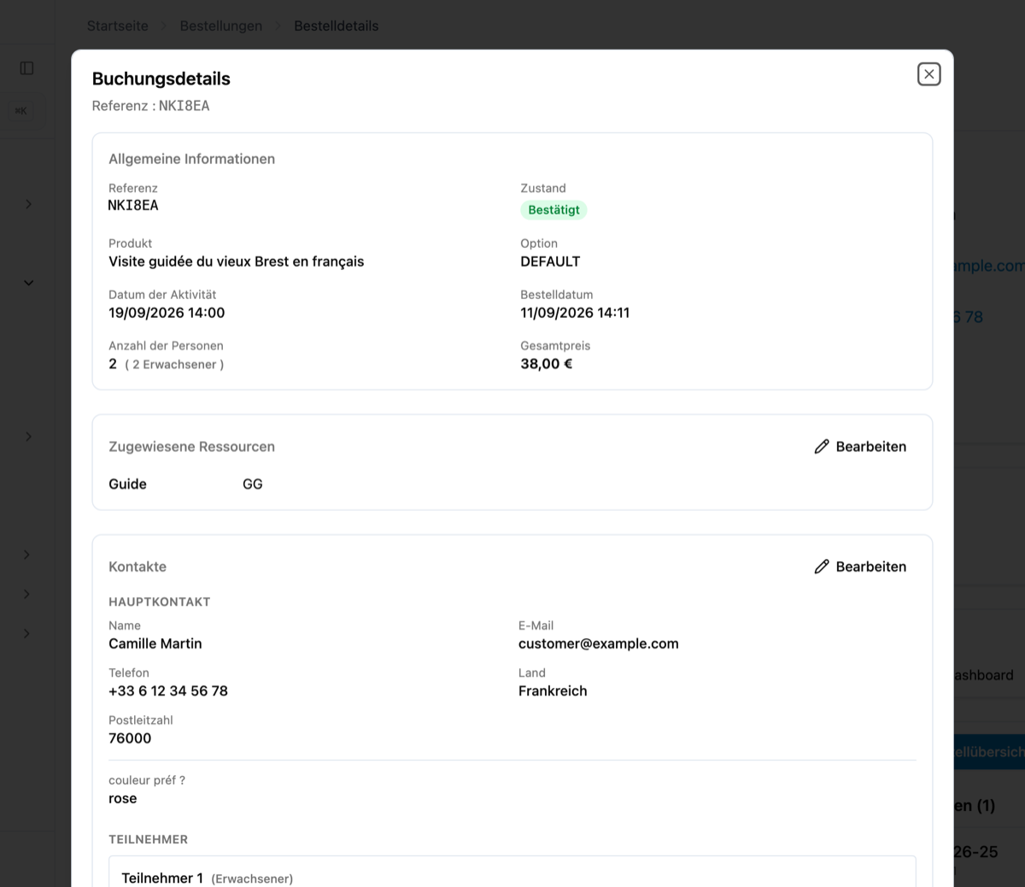The image size is (1025, 887).
Task: Click the GG guide resource value
Action: click(253, 485)
